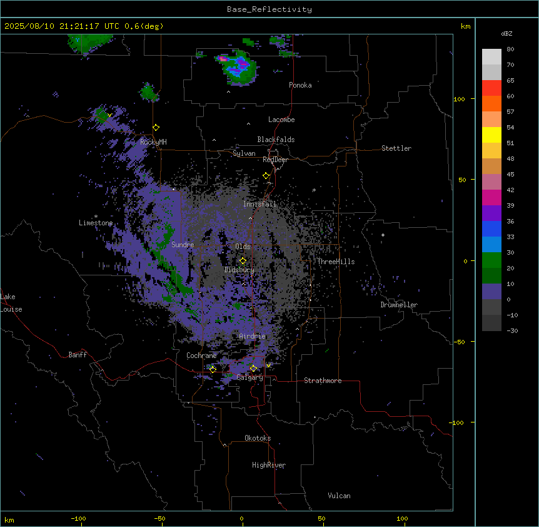Click the ThreeHills label
This screenshot has width=539, height=527.
tap(336, 262)
